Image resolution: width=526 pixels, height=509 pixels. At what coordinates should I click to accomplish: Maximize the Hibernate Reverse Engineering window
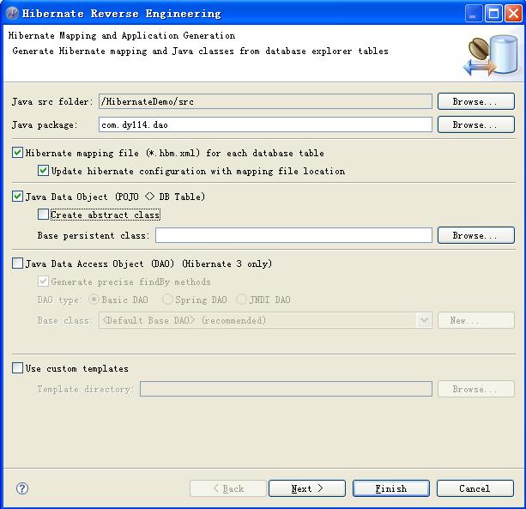click(x=493, y=14)
